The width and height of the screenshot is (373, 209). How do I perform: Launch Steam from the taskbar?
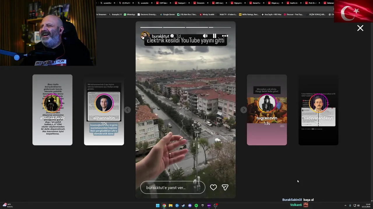click(x=183, y=206)
